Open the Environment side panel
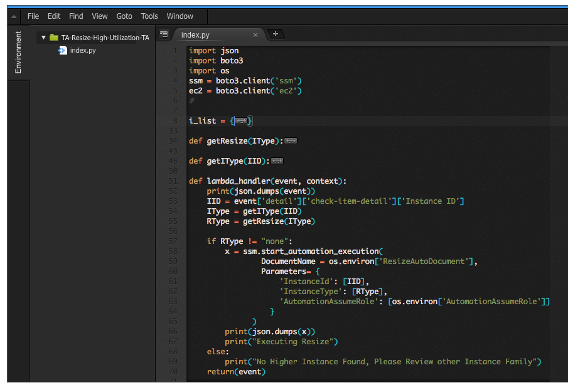 coord(18,53)
